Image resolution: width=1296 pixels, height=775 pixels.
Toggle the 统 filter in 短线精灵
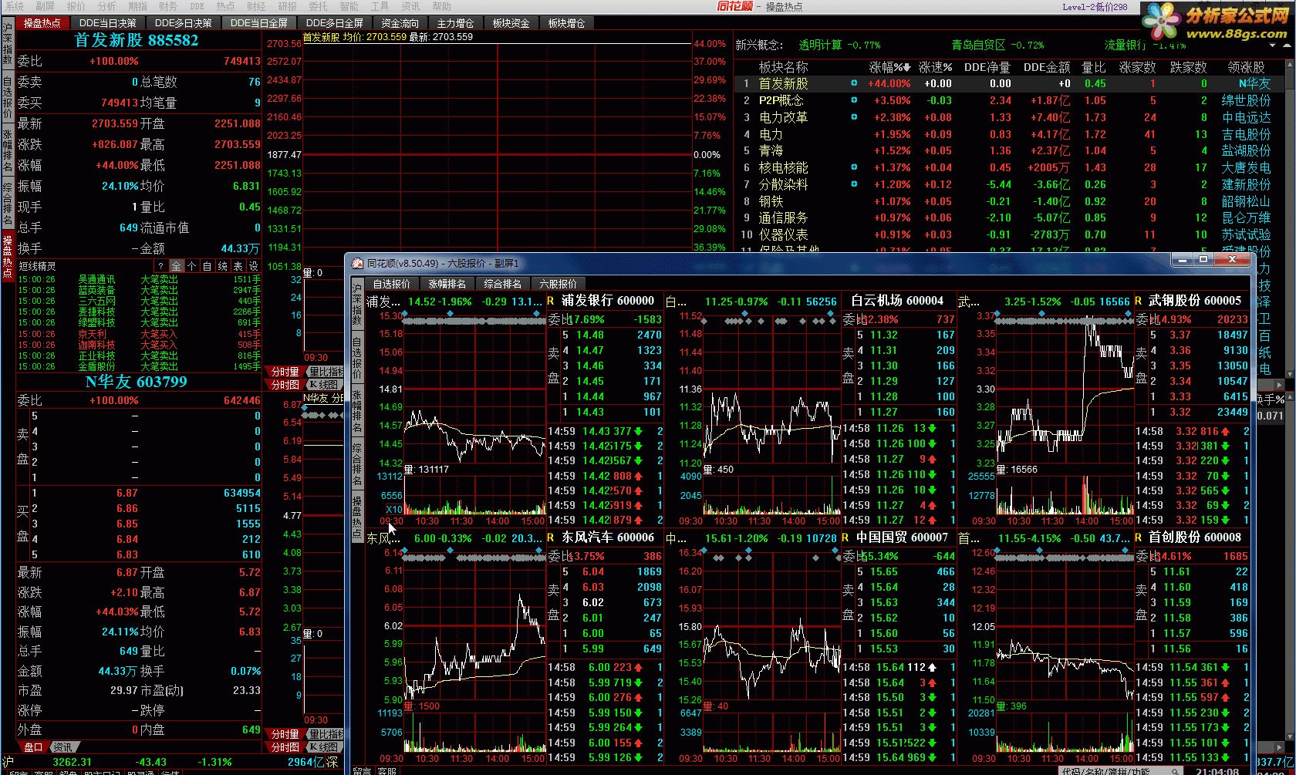(223, 266)
